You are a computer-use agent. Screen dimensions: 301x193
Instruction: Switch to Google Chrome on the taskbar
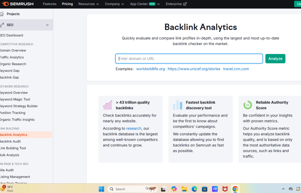click(x=235, y=189)
